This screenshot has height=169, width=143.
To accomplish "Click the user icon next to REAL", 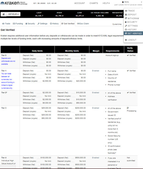I will (x=123, y=2).
